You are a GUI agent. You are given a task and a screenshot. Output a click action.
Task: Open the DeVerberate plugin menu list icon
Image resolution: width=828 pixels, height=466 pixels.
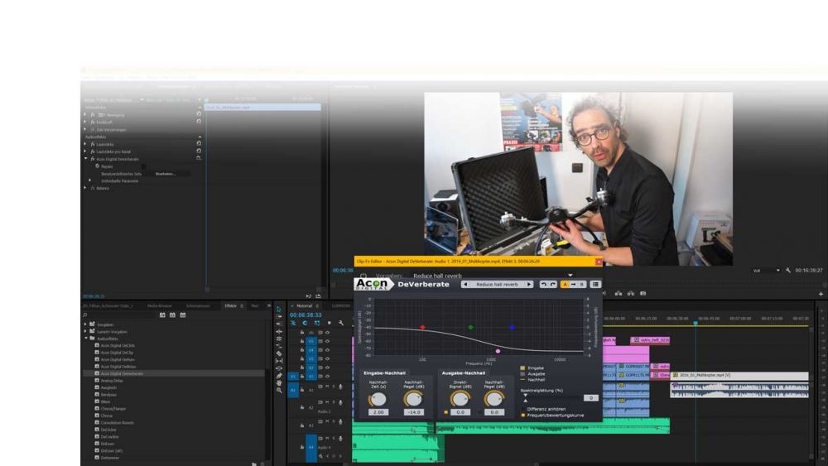595,284
